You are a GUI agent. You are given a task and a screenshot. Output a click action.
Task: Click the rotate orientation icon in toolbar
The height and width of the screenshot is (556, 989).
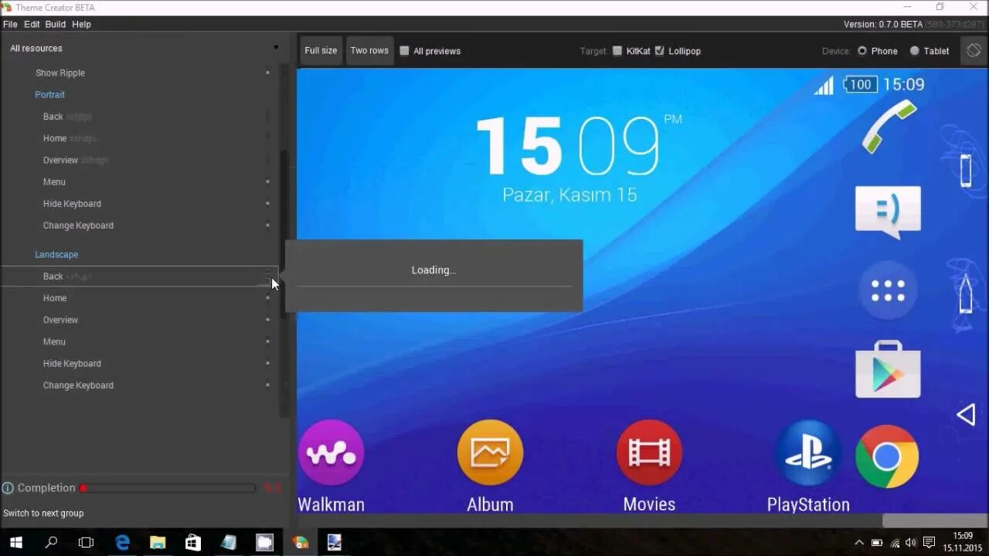pos(973,50)
